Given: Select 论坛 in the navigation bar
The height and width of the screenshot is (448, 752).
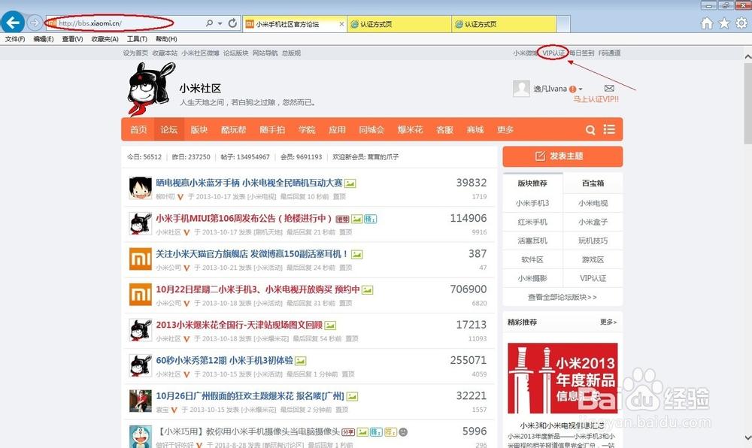Looking at the screenshot, I should [x=168, y=130].
